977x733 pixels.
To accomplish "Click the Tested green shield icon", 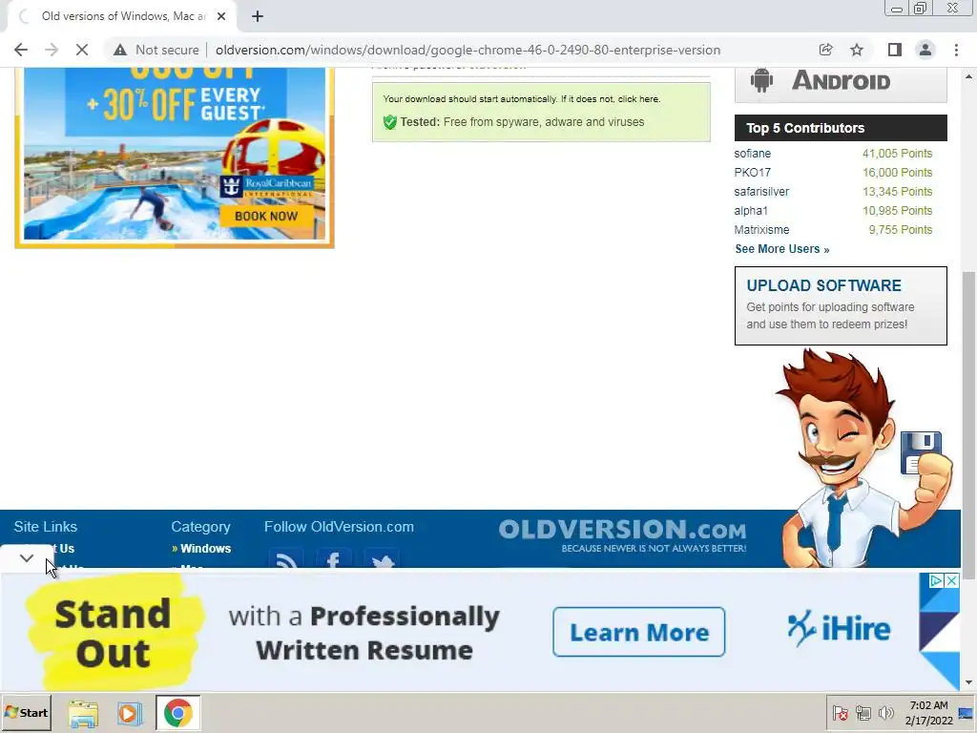I will coord(390,122).
